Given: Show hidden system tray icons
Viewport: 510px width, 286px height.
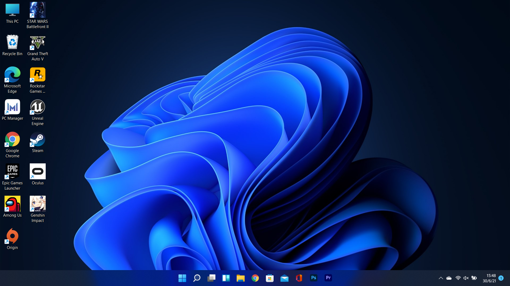Looking at the screenshot, I should [x=441, y=278].
